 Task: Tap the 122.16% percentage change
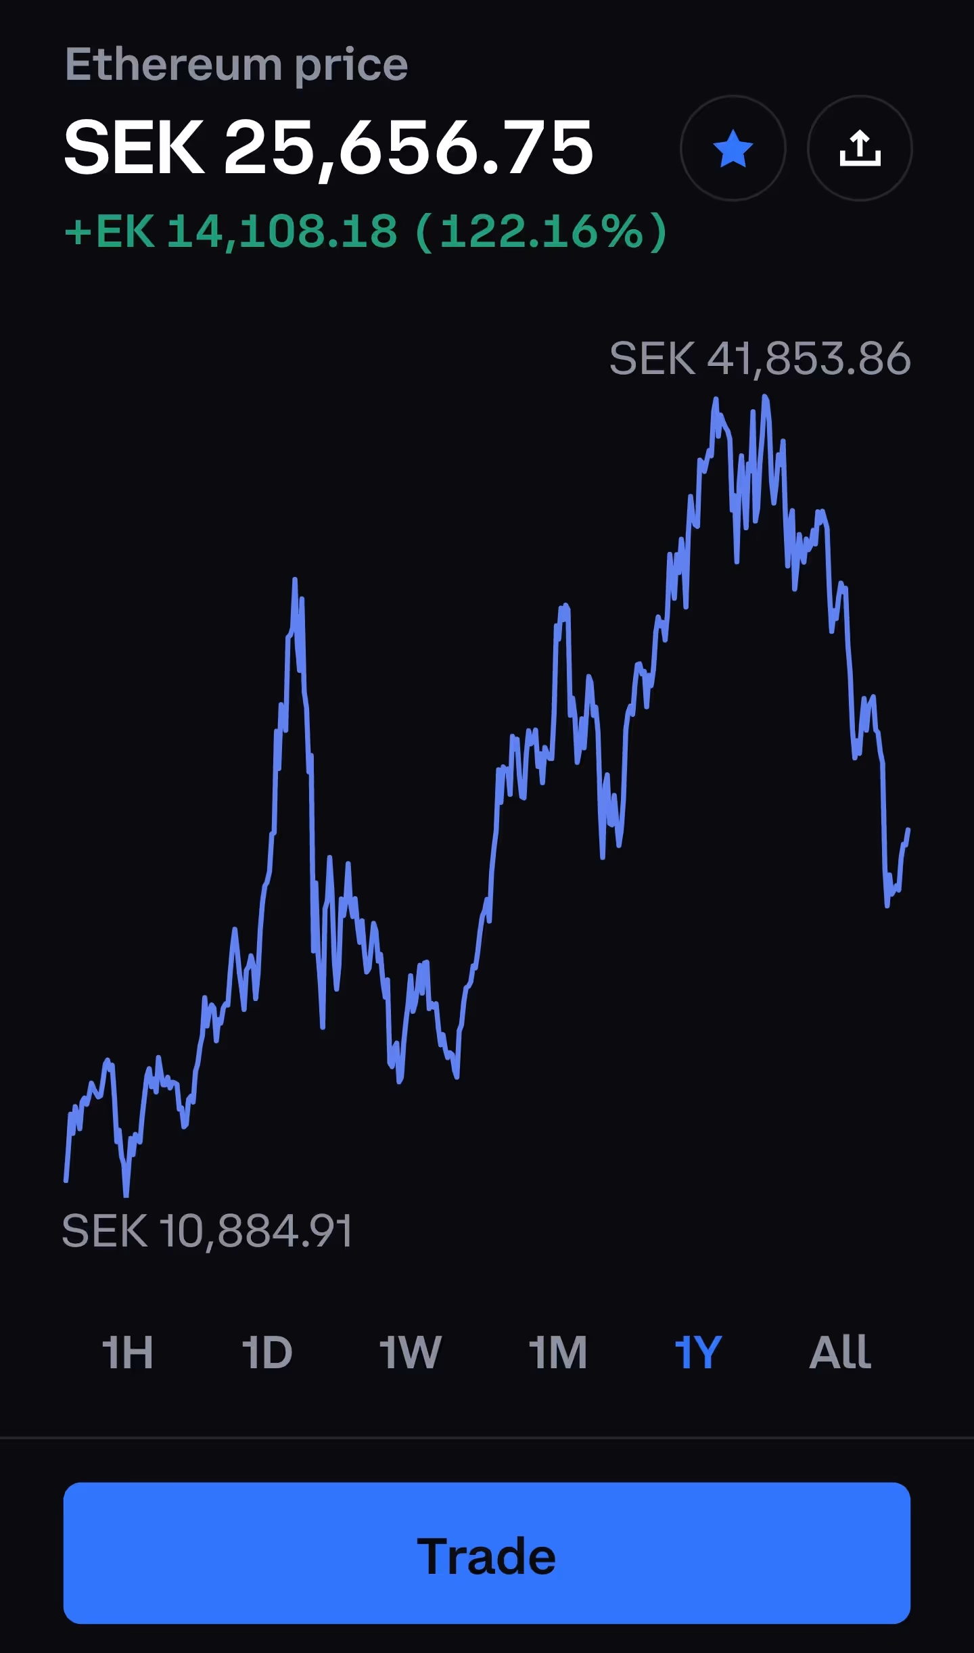click(542, 231)
